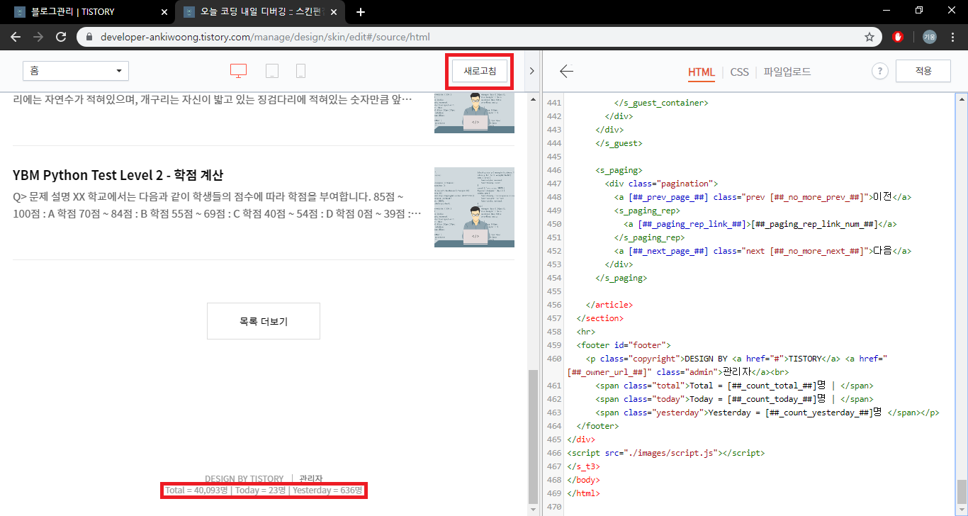
Task: Click code line 446 with s_paging tag
Action: coord(619,170)
